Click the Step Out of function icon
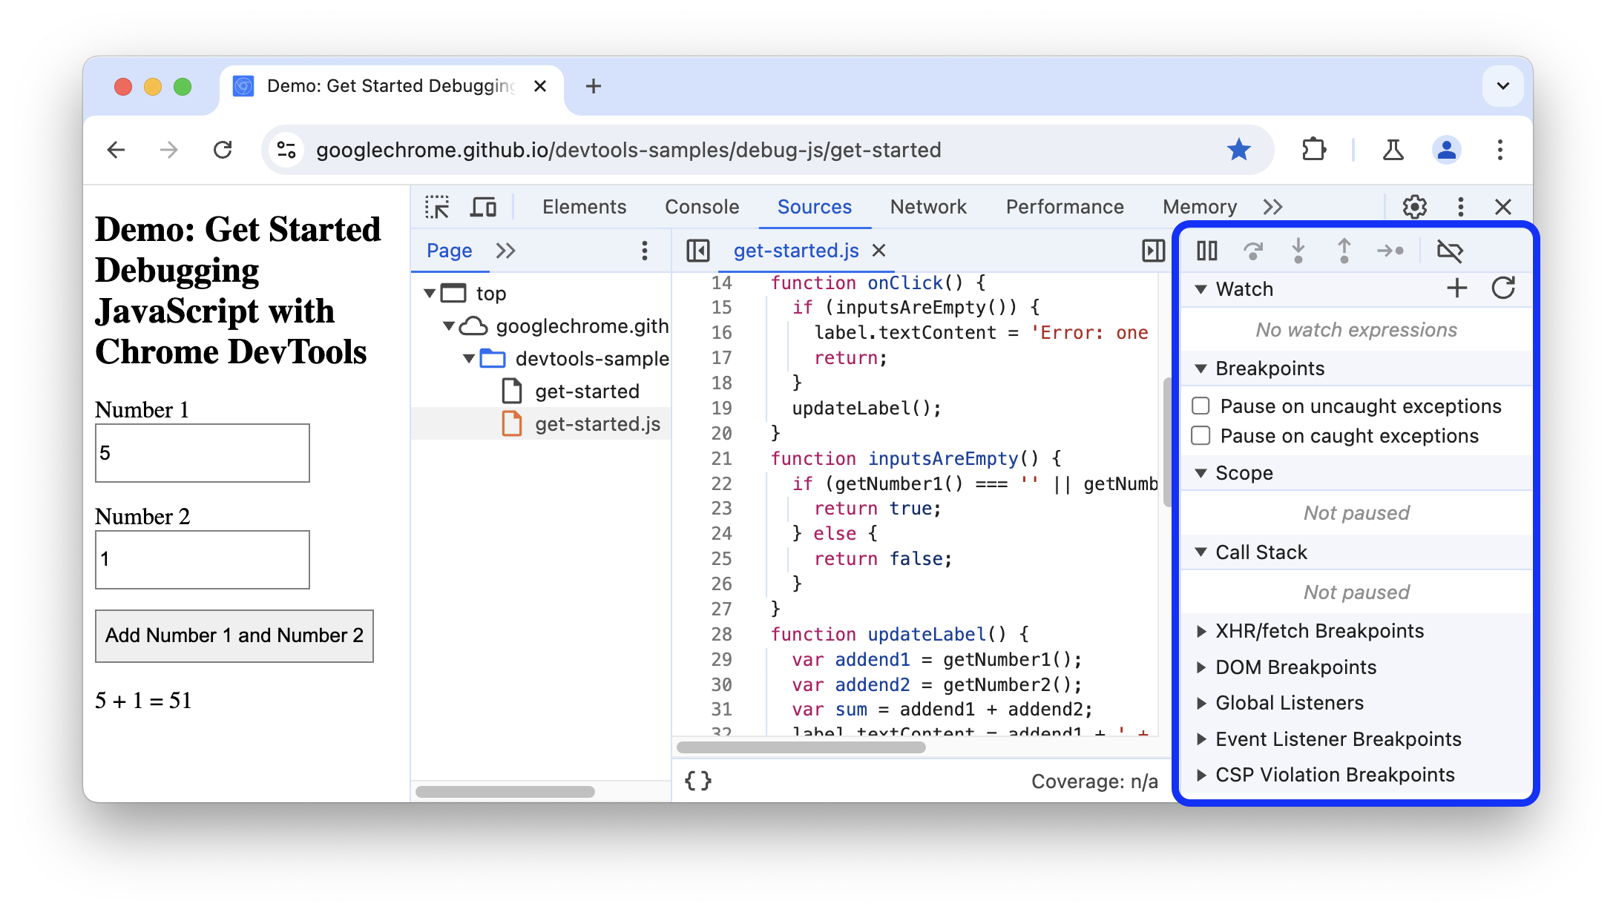 point(1342,248)
